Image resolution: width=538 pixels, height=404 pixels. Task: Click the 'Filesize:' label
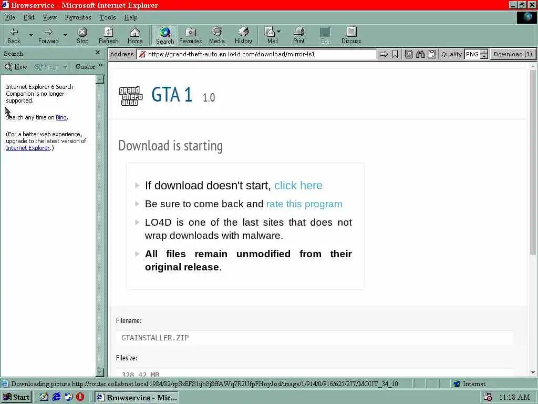coord(126,358)
